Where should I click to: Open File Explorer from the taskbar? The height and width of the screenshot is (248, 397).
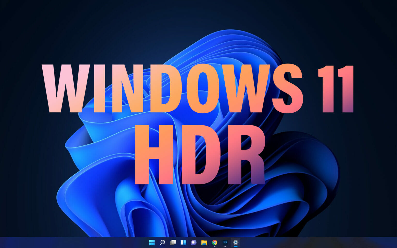tap(204, 243)
